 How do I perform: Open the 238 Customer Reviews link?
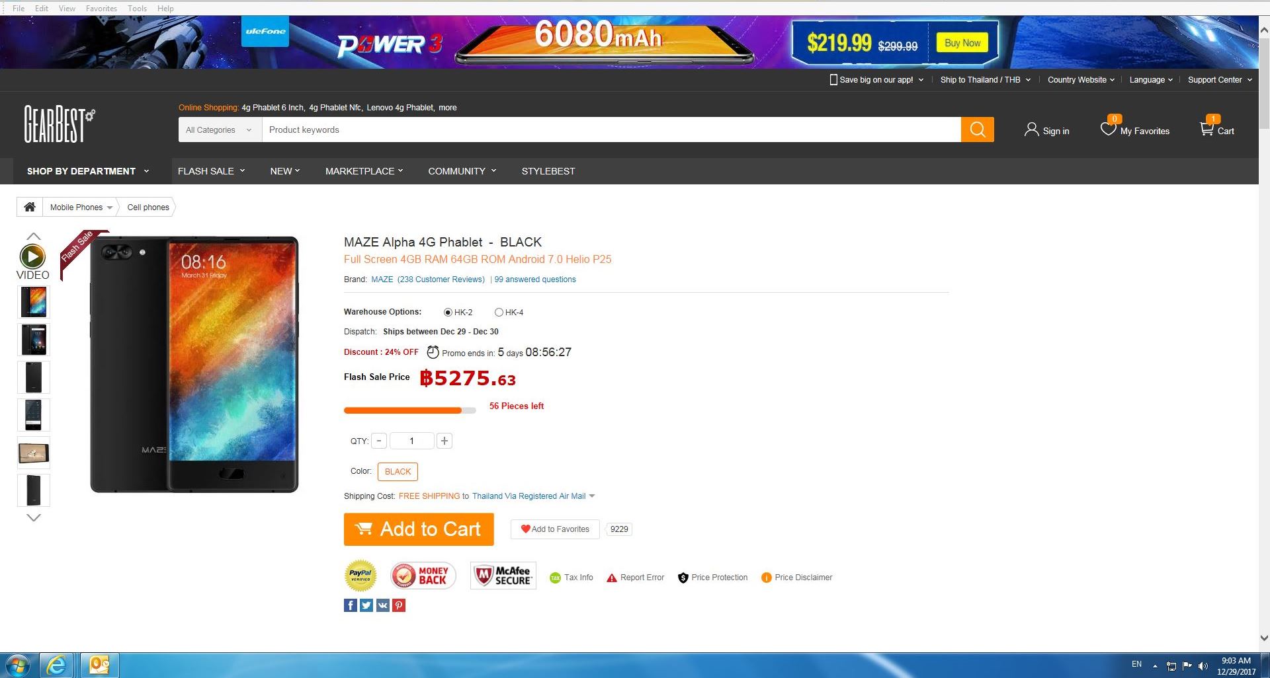[441, 280]
